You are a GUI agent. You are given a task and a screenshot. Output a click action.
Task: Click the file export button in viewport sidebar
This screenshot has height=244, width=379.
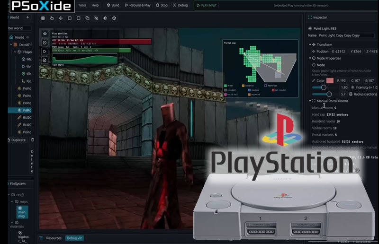click(x=45, y=61)
